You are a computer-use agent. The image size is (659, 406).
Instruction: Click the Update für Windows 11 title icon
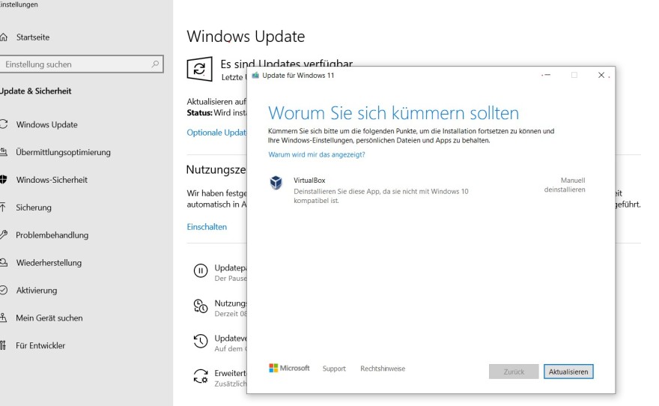(x=255, y=75)
